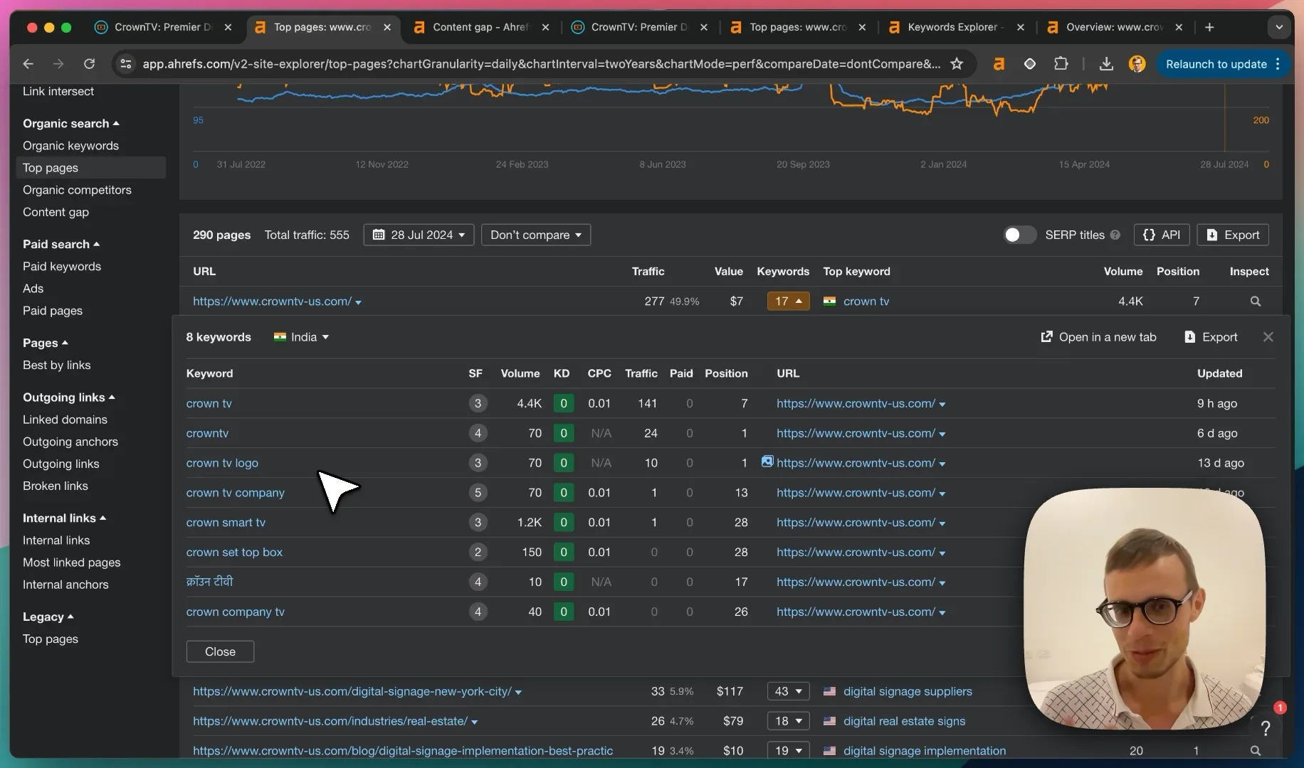The height and width of the screenshot is (768, 1304).
Task: Collapse the Organic search sidebar section
Action: tap(70, 123)
